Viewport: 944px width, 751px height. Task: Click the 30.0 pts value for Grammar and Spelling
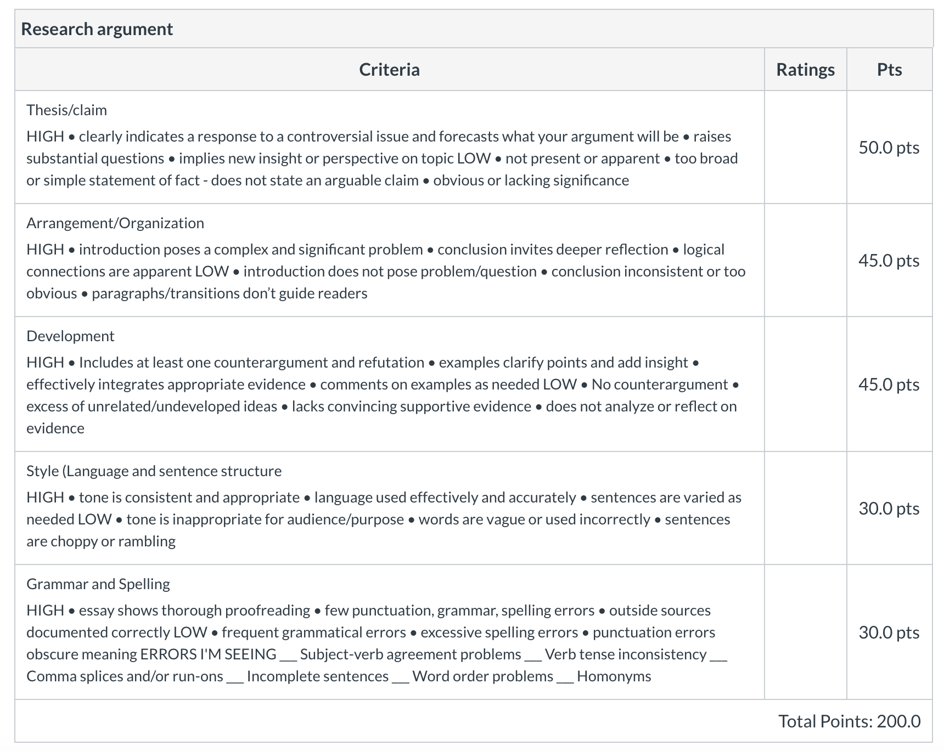click(889, 633)
